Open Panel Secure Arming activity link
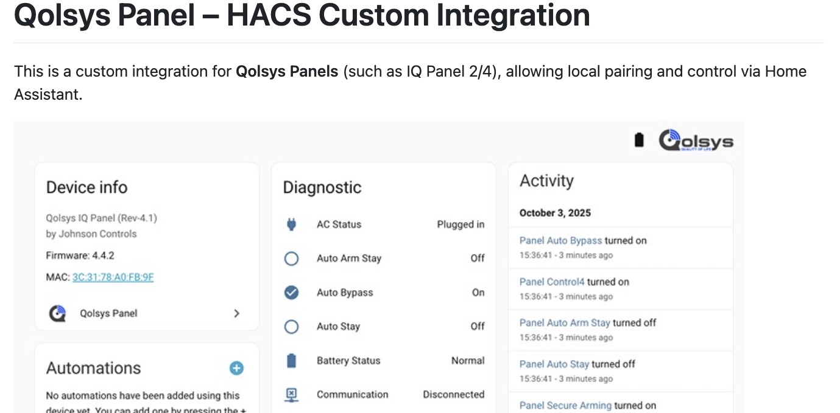This screenshot has height=413, width=840. point(565,405)
